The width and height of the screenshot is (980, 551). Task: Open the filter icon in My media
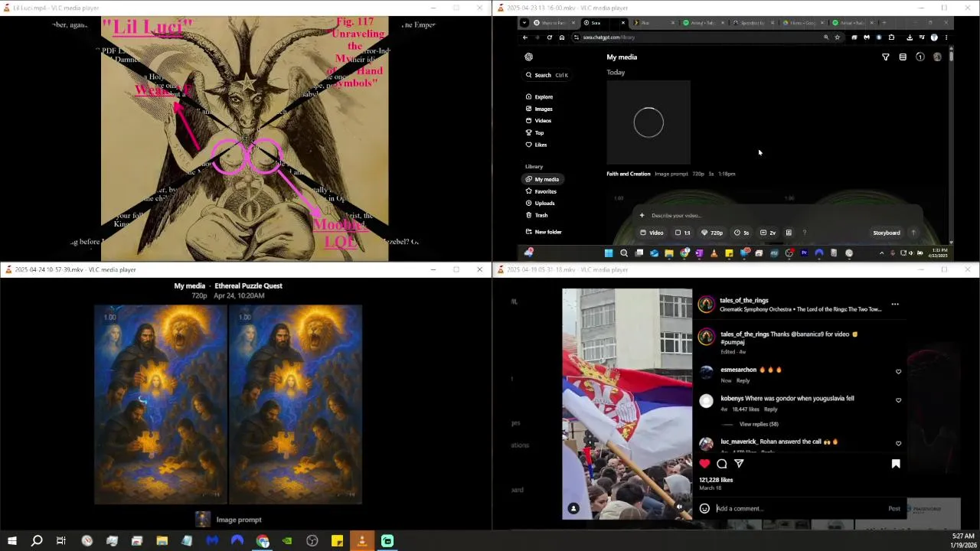point(886,57)
